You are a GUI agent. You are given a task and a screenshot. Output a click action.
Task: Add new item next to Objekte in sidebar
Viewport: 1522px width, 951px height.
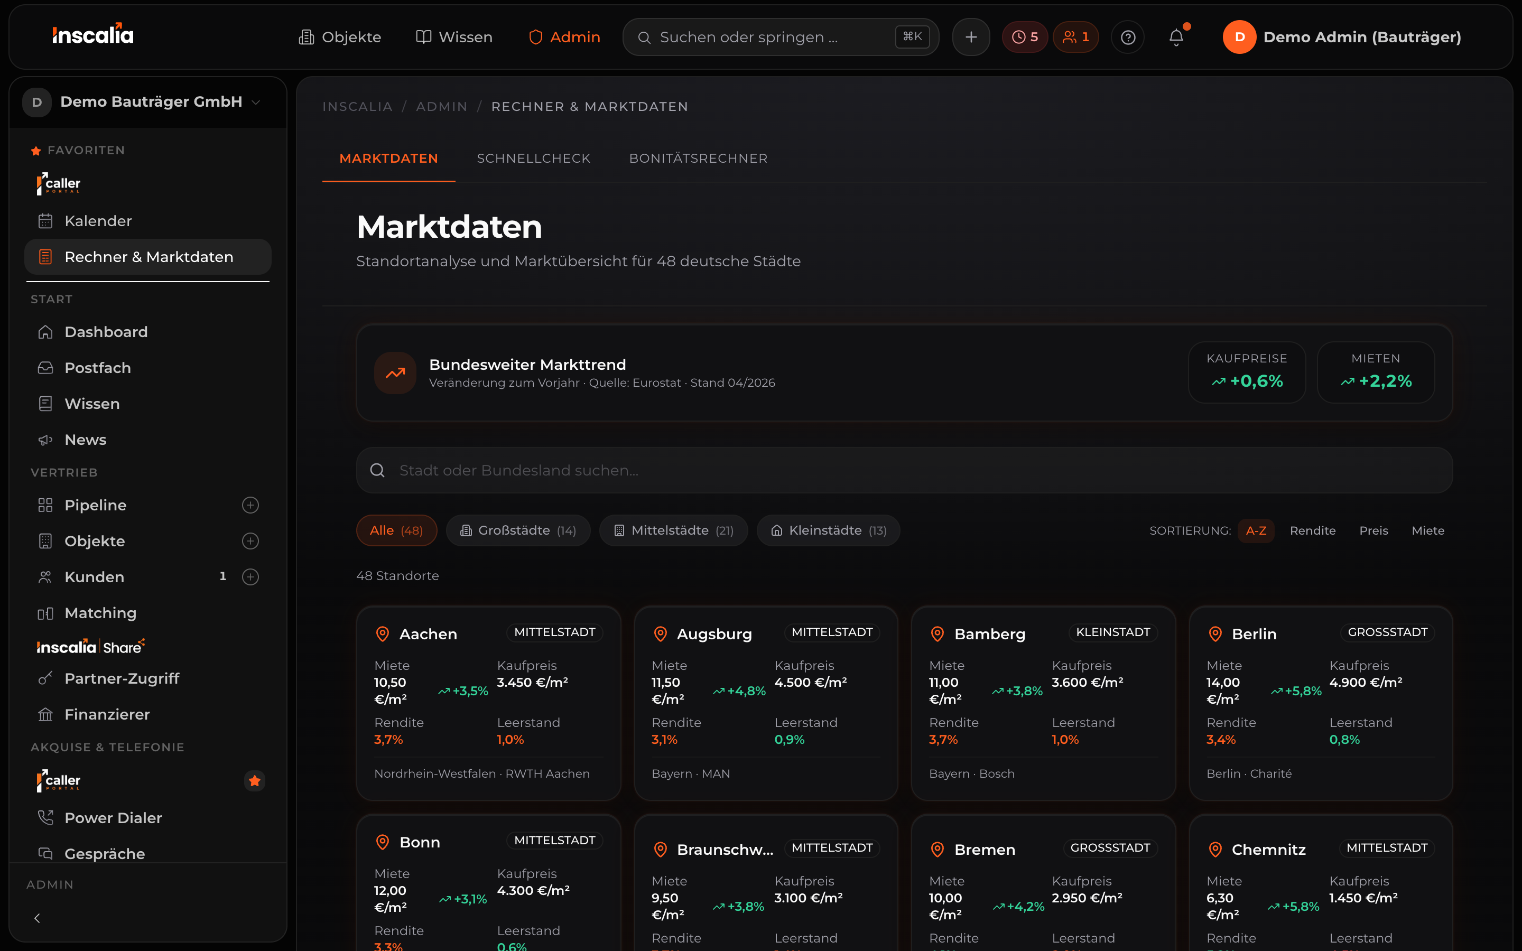[250, 541]
